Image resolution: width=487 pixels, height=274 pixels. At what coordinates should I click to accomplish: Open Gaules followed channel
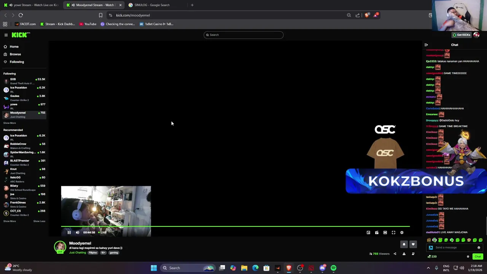(24, 98)
